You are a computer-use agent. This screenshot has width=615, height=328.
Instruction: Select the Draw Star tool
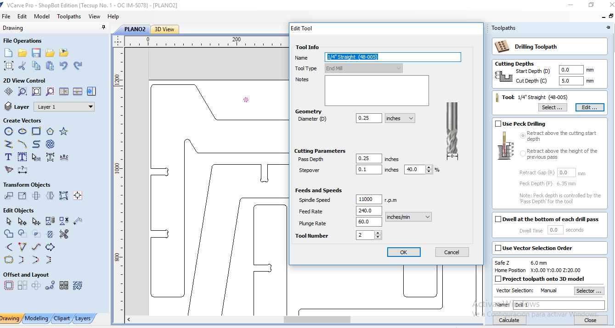64,132
